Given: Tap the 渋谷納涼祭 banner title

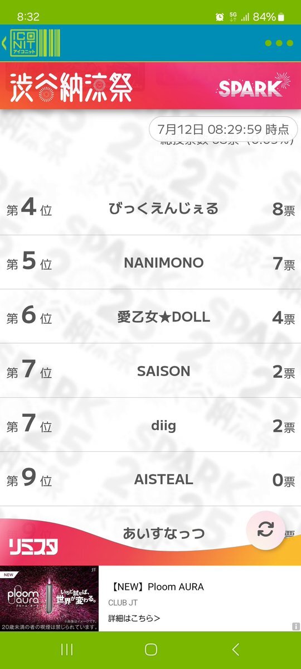Looking at the screenshot, I should coord(71,86).
